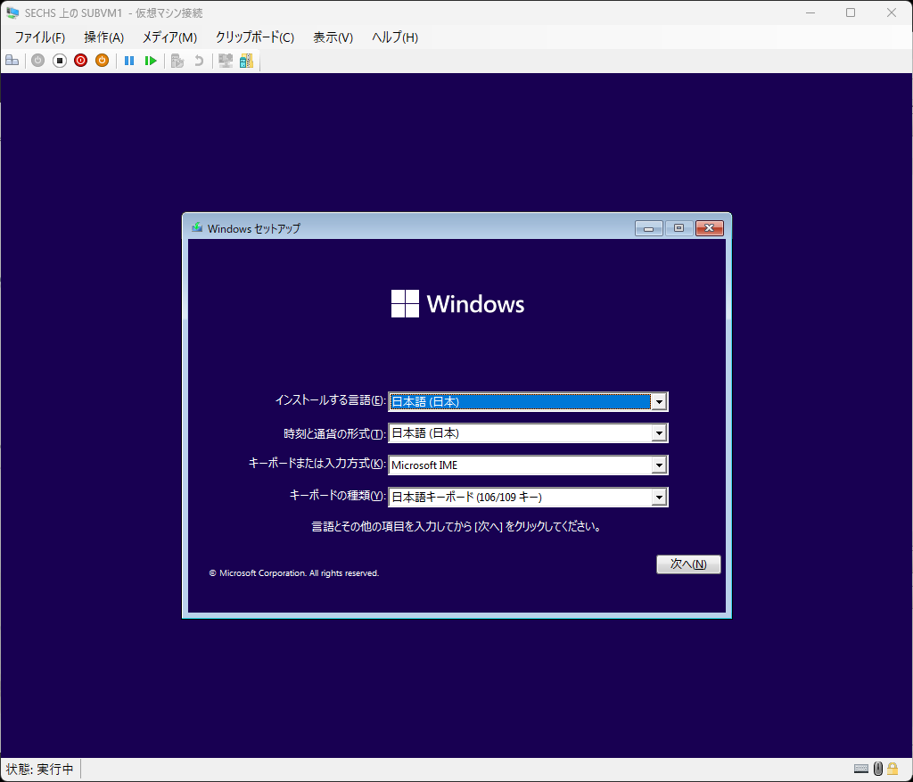Maximize the Windows セットアップ dialog
This screenshot has height=782, width=913.
point(679,228)
